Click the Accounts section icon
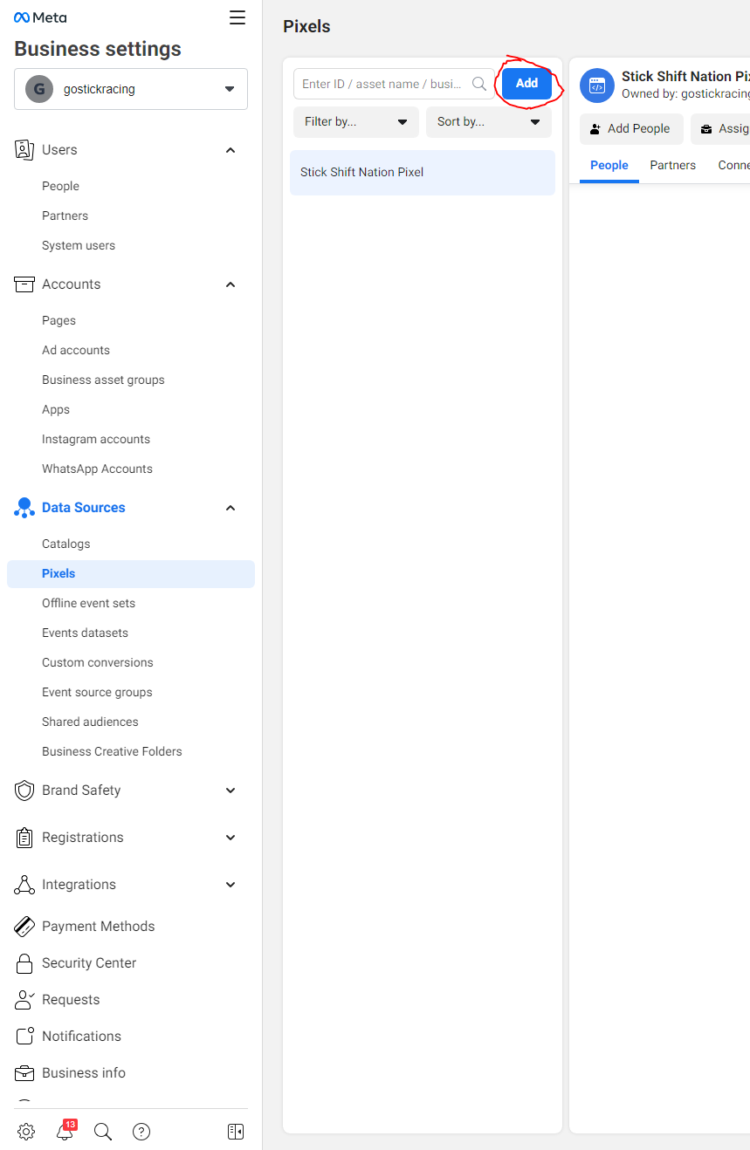 (x=24, y=284)
